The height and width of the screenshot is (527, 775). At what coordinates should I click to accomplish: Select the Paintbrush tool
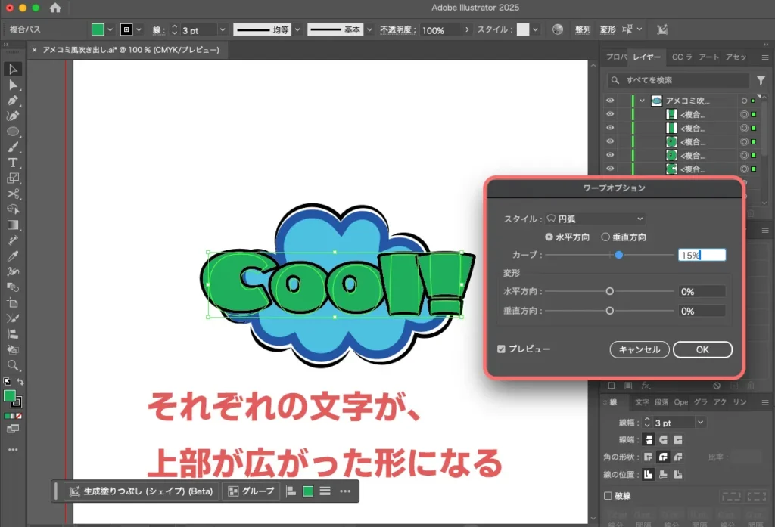(11, 149)
